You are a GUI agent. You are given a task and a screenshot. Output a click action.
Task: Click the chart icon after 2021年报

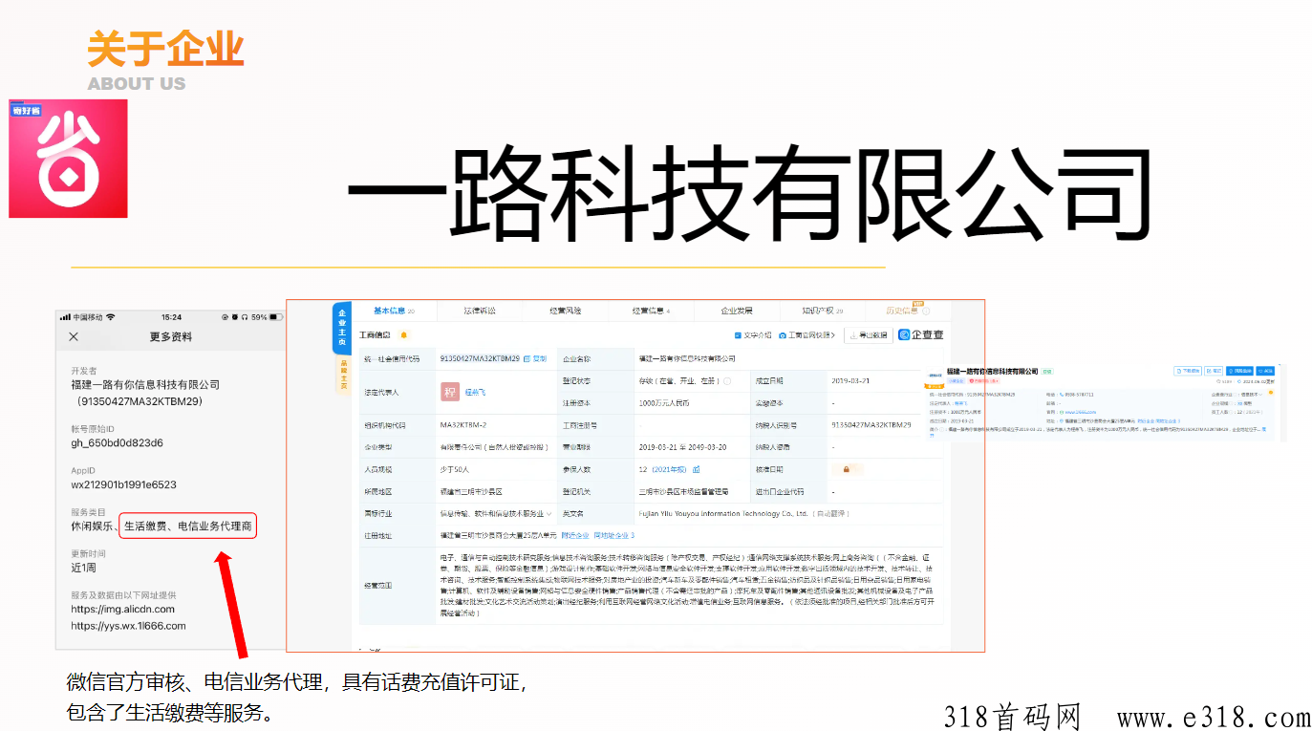(697, 469)
